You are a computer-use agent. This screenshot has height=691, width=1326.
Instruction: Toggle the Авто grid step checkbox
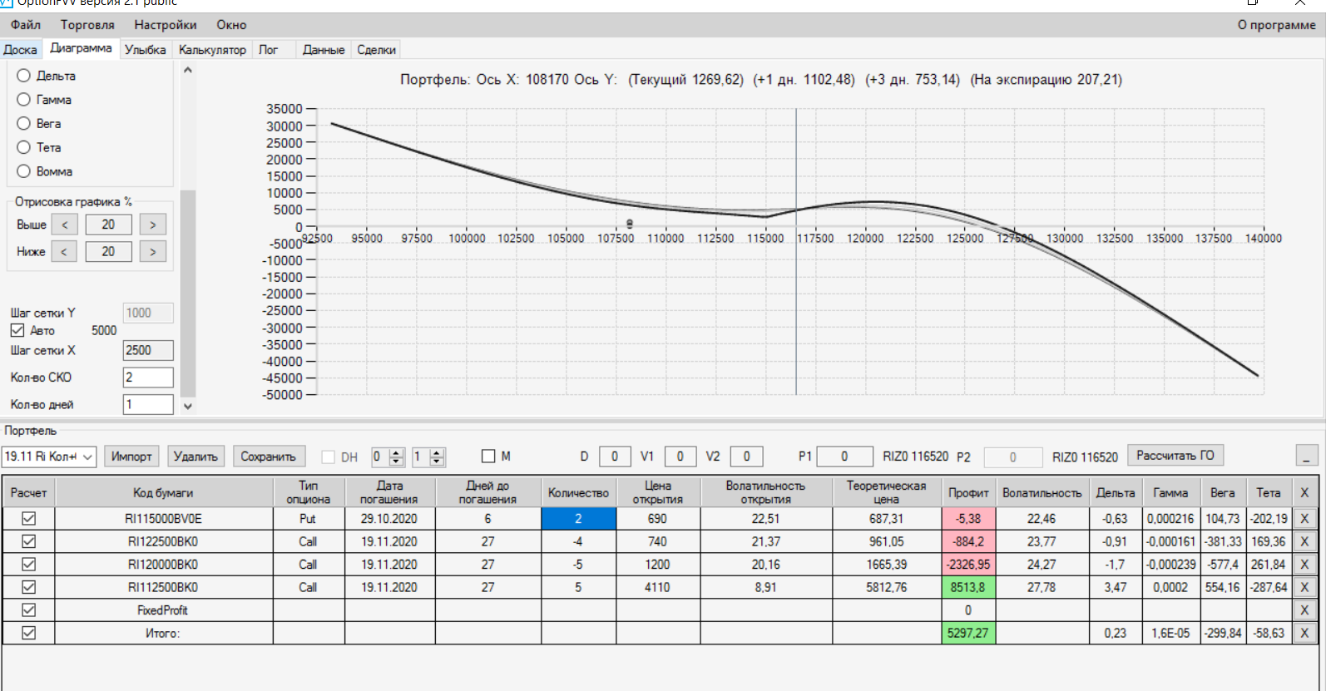17,330
